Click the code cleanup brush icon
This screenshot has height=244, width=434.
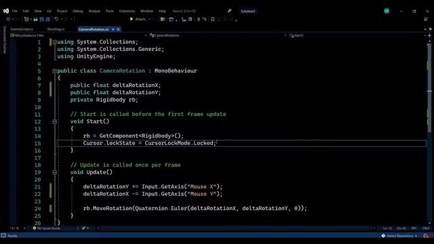click(x=84, y=228)
